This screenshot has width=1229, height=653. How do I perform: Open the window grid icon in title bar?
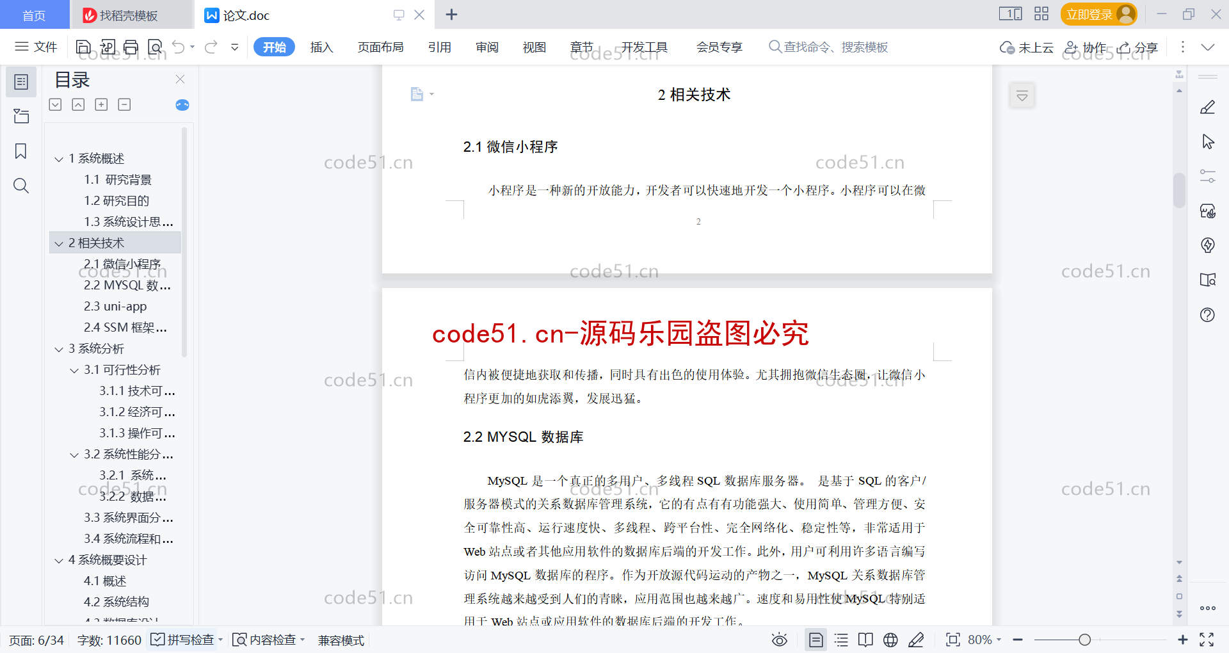(x=1041, y=14)
